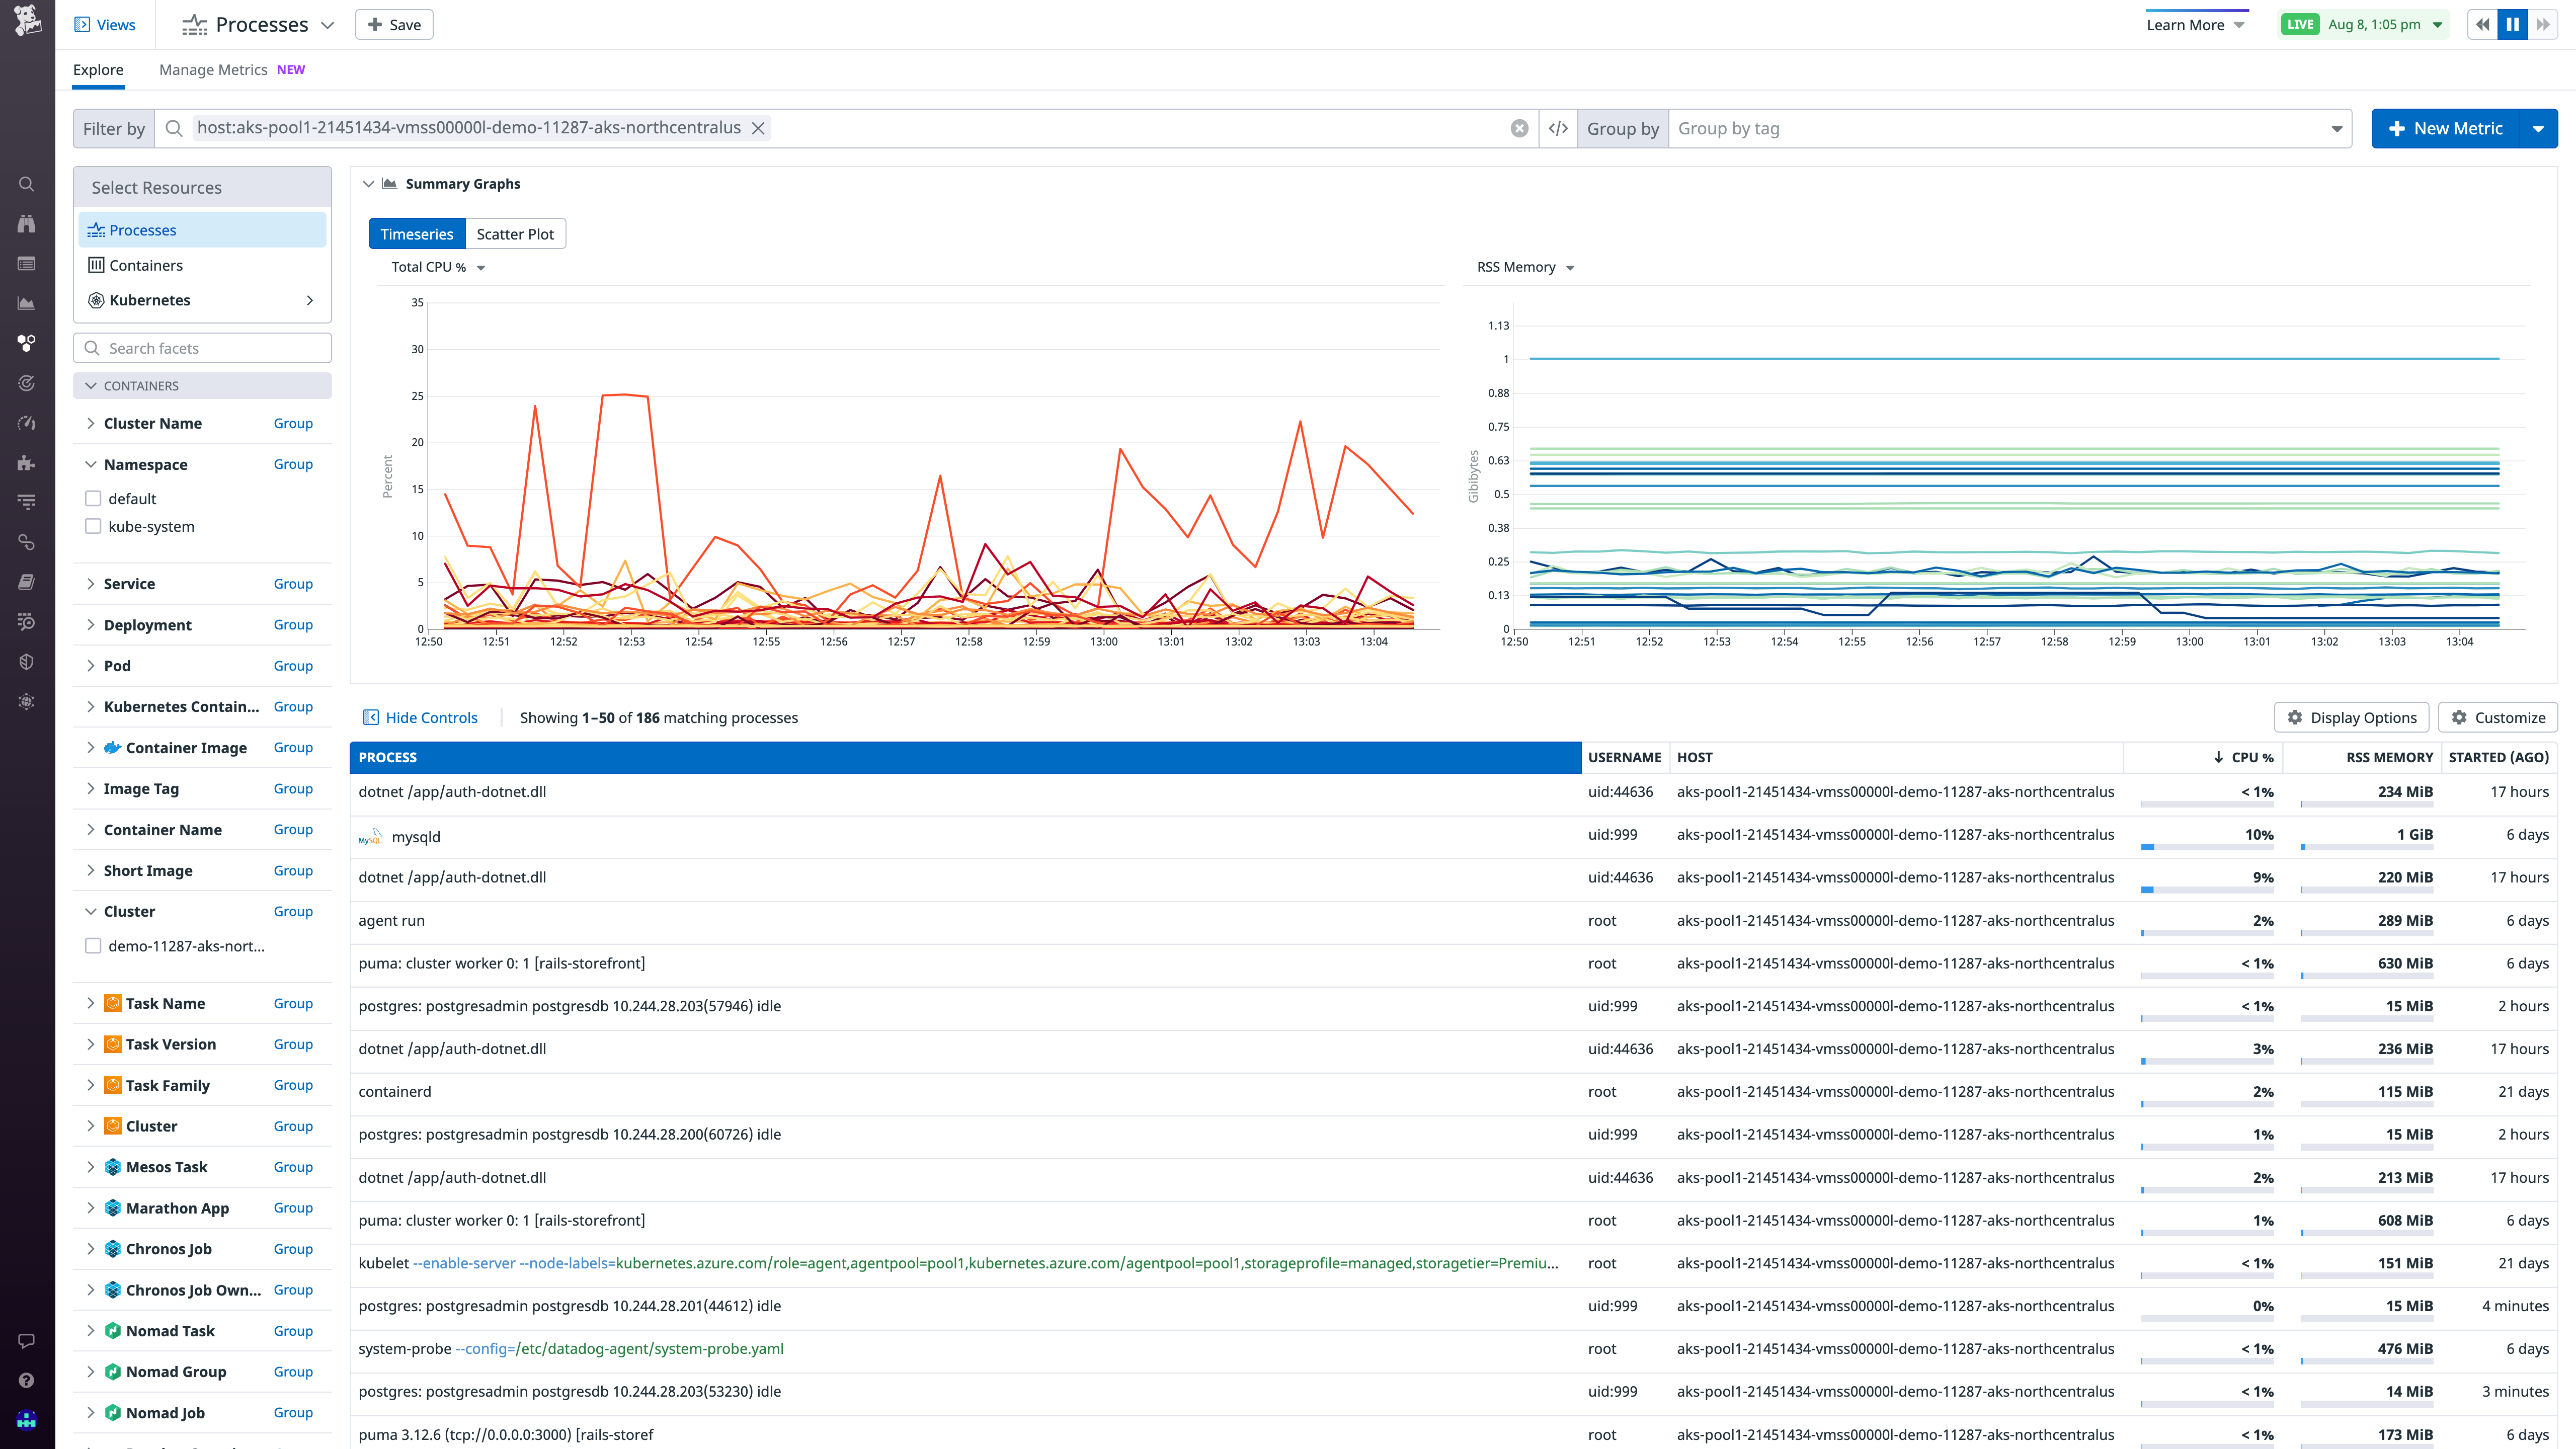Check the demo-11287 cluster checkbox
Image resolution: width=2576 pixels, height=1449 pixels.
click(x=93, y=945)
